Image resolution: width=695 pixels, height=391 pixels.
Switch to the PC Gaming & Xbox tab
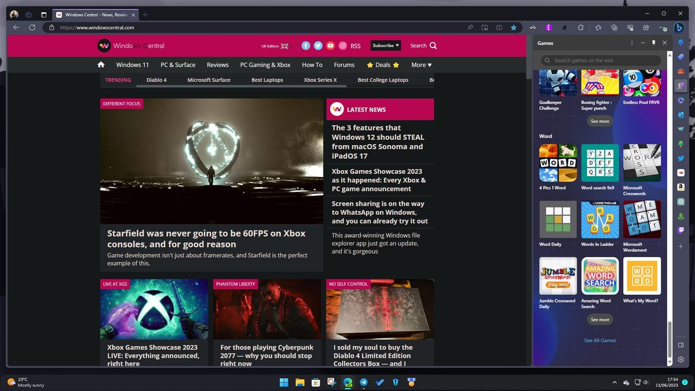(x=265, y=64)
